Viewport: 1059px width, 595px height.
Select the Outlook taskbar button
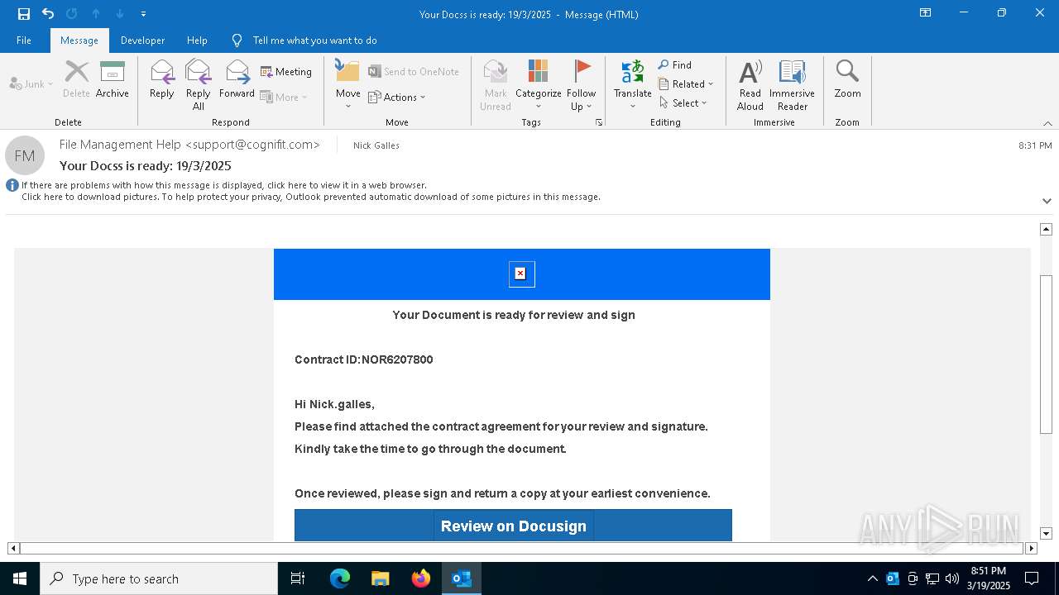462,578
